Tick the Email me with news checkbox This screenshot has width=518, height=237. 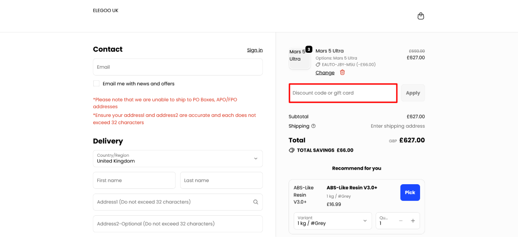(96, 83)
